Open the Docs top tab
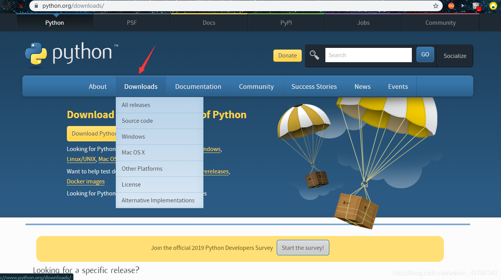 pos(209,23)
